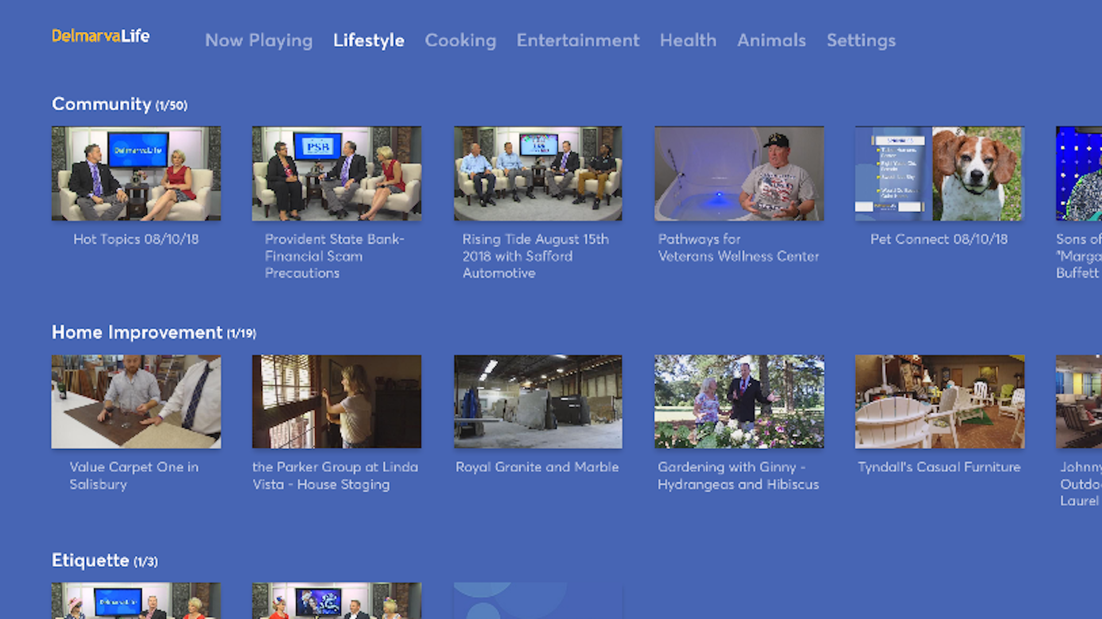Click the Provident State Bank- Financial Scam Precautions title
This screenshot has height=619, width=1102.
click(335, 256)
